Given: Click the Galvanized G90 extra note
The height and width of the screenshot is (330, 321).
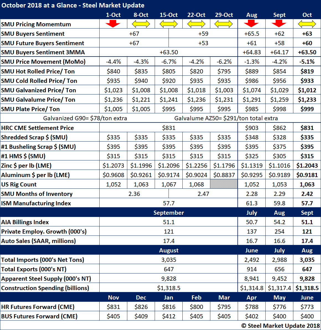Looking at the screenshot, I should pos(85,118).
